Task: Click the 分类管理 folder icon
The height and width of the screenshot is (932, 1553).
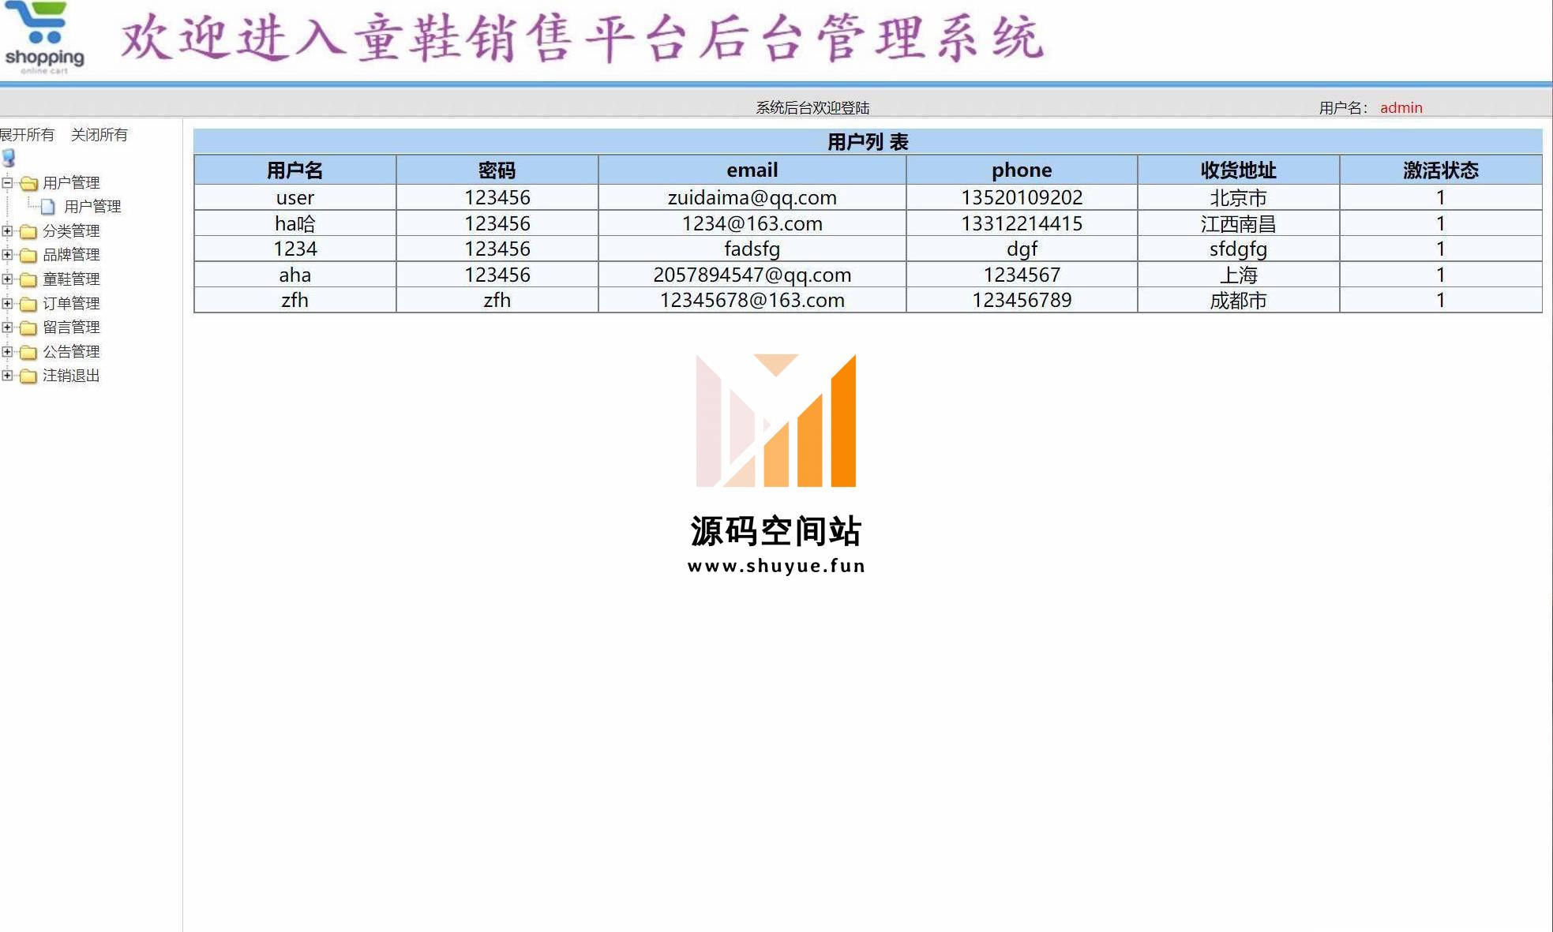Action: pos(28,231)
